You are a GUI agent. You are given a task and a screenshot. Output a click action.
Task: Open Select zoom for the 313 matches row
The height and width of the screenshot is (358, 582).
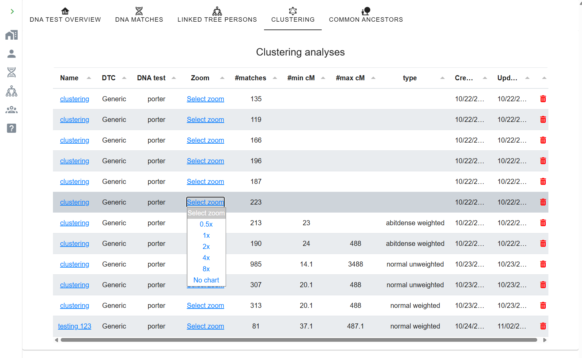(x=205, y=306)
